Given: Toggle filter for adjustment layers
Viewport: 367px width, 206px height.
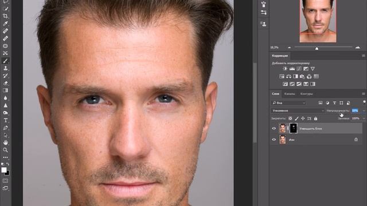Looking at the screenshot, I should pyautogui.click(x=327, y=103).
